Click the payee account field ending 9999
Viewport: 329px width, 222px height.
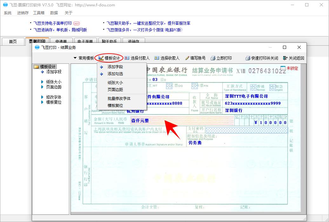pyautogui.click(x=253, y=103)
